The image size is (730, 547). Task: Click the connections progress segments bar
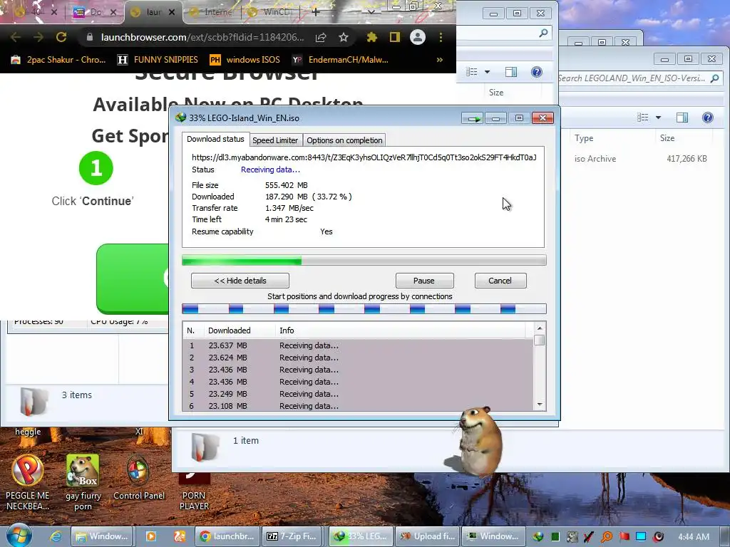364,309
